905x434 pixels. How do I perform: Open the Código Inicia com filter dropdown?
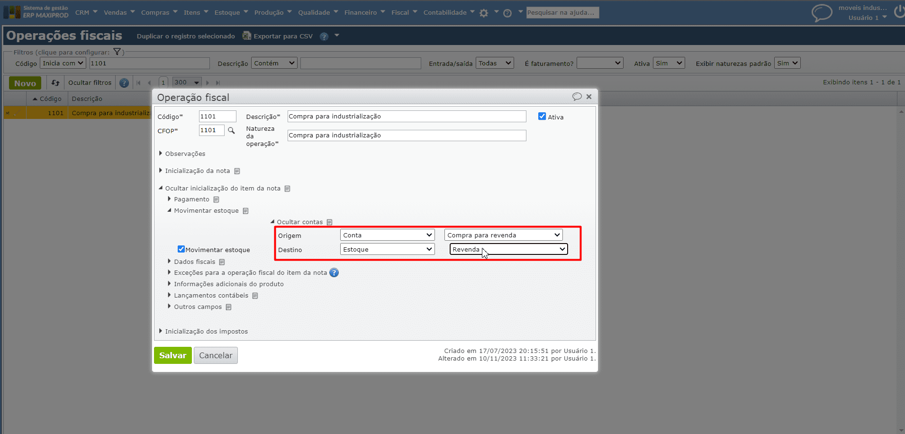63,63
